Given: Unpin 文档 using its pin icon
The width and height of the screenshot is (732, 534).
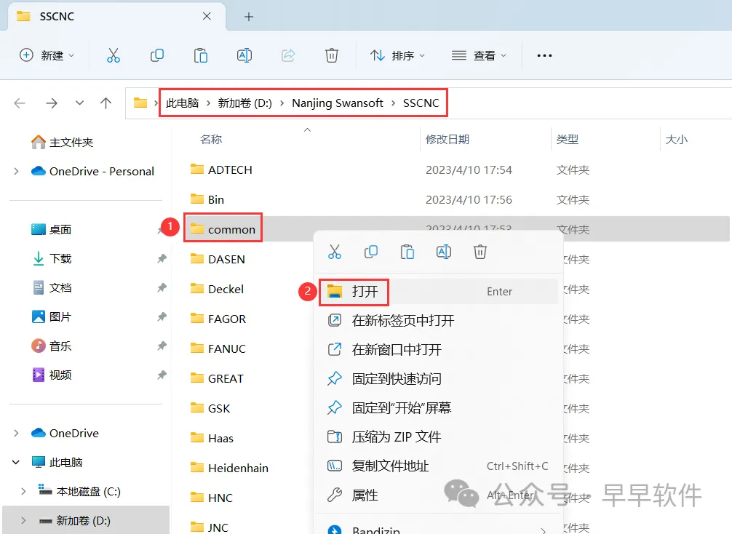Looking at the screenshot, I should (162, 287).
